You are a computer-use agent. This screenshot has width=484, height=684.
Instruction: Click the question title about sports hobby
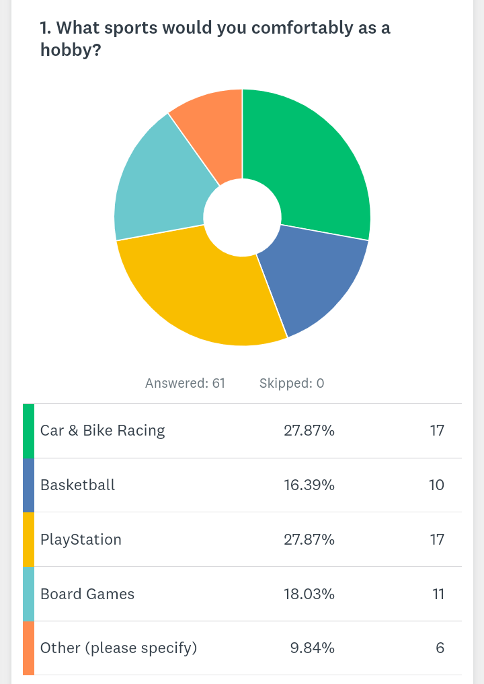pos(215,38)
